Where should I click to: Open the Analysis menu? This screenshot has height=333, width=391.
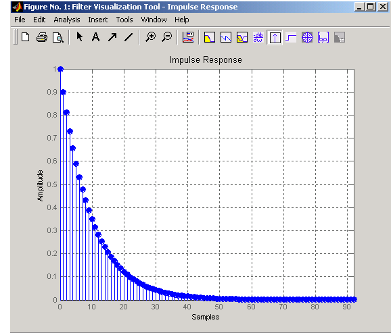[67, 20]
